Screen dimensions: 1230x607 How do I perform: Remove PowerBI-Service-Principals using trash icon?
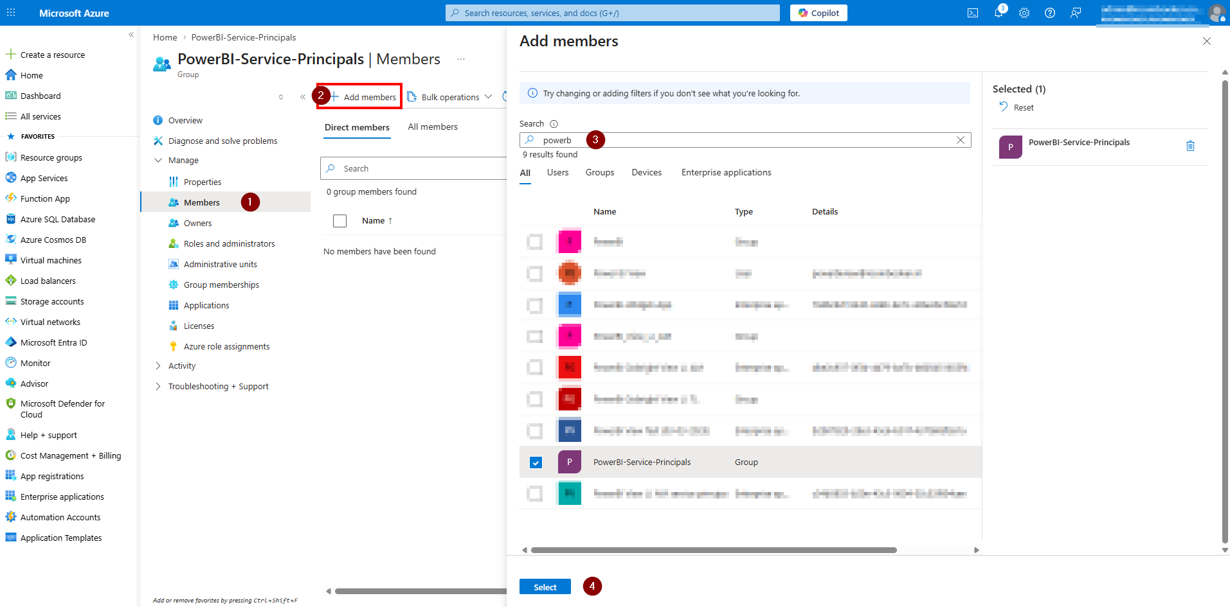pyautogui.click(x=1190, y=146)
